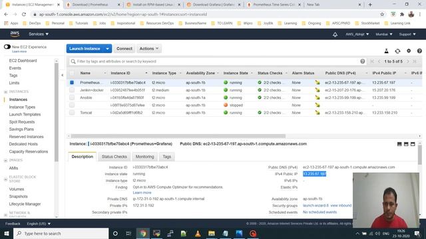Screen dimensions: 426x239
Task: Click the Launch Instance button
Action: (85, 48)
